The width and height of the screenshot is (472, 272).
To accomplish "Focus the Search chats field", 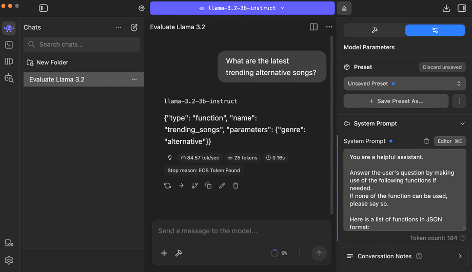I will tap(82, 45).
